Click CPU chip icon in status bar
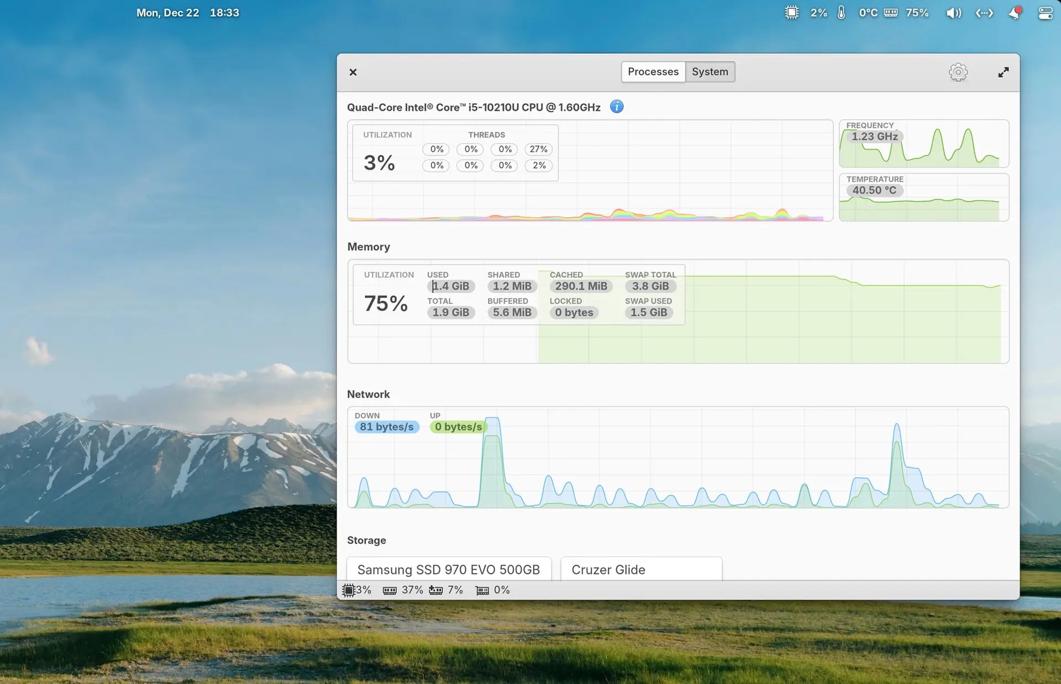This screenshot has height=684, width=1061. (349, 590)
